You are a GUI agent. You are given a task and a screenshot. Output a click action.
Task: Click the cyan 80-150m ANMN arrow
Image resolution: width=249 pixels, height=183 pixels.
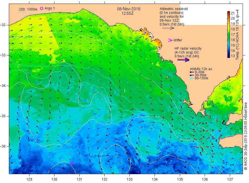(x=192, y=78)
